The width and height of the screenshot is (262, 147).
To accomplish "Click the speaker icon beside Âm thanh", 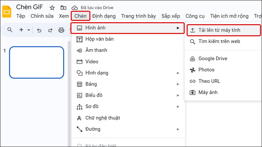I will [79, 51].
